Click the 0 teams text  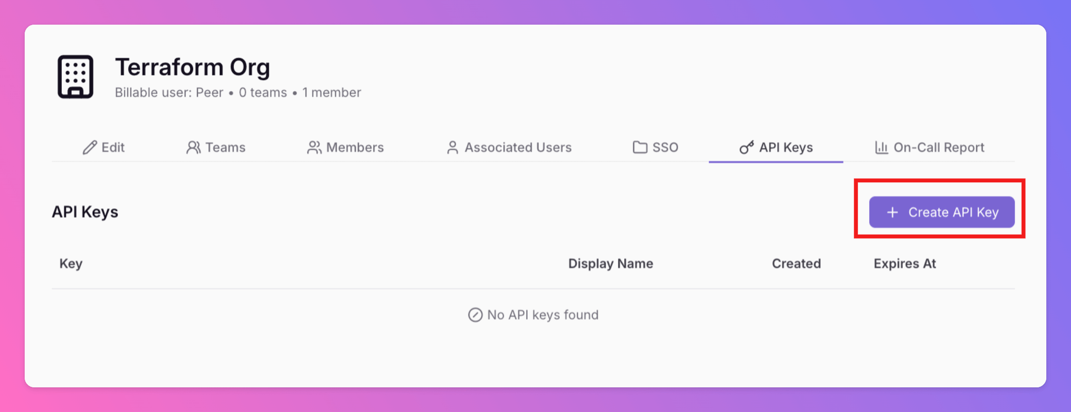point(263,93)
